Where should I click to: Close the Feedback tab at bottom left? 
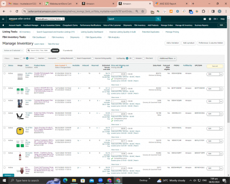[x=13, y=175]
